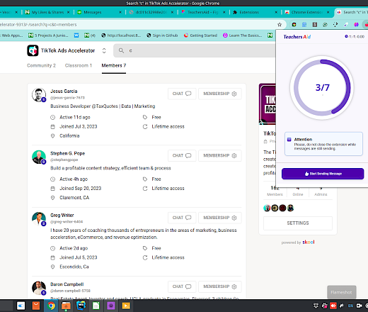The height and width of the screenshot is (312, 368).
Task: Open Membership settings for Stephen G. Pope
Action: coord(220,155)
